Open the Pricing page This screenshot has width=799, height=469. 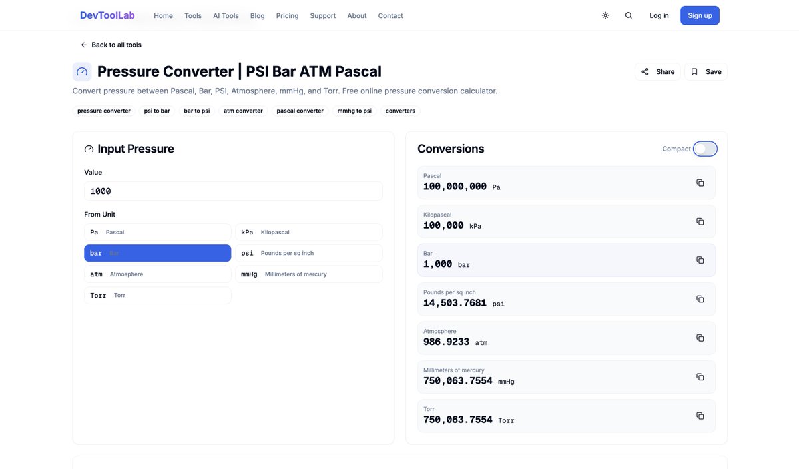287,15
